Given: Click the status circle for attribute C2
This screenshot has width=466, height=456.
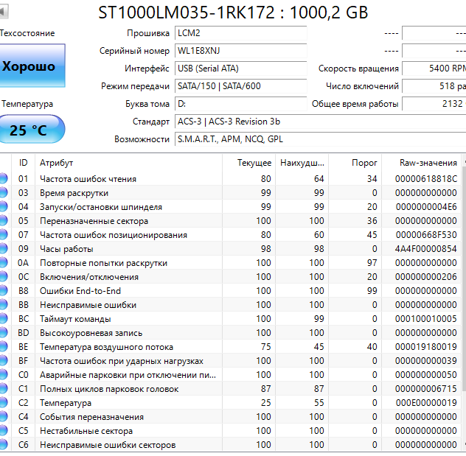Looking at the screenshot, I should tap(3, 402).
